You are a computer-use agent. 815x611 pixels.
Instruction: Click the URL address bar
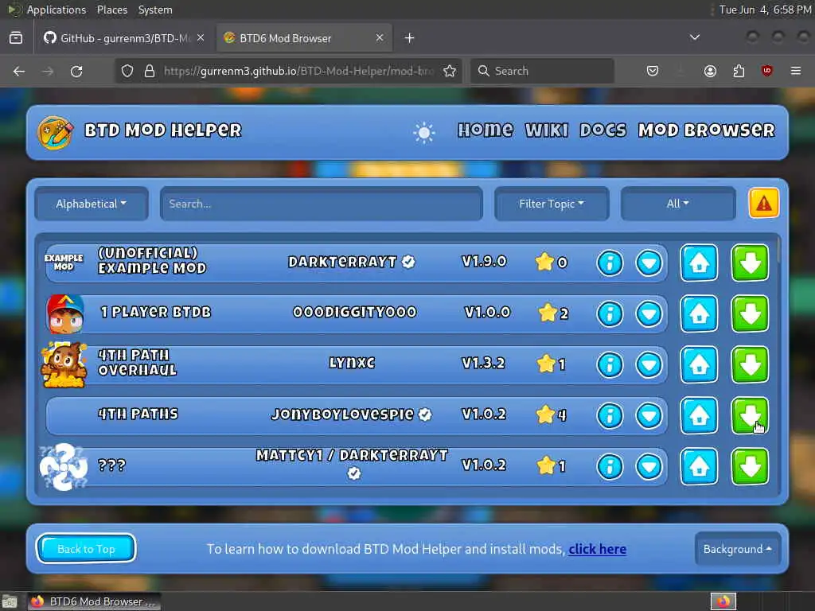[298, 71]
